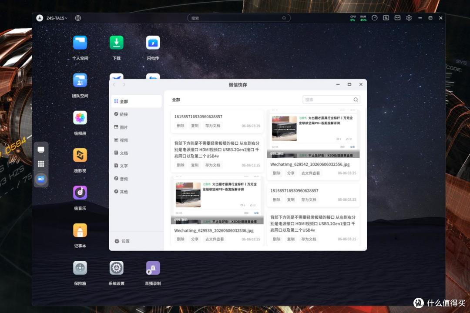Delete WechatImg_629539 using 删除

click(x=181, y=240)
